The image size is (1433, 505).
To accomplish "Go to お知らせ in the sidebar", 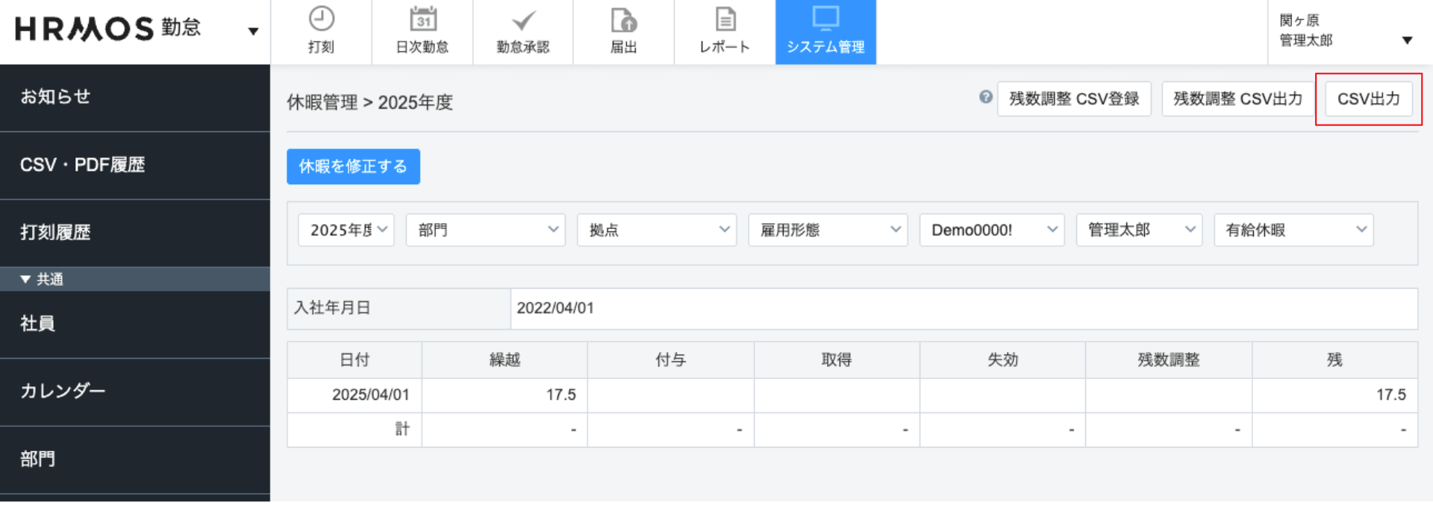I will point(55,97).
